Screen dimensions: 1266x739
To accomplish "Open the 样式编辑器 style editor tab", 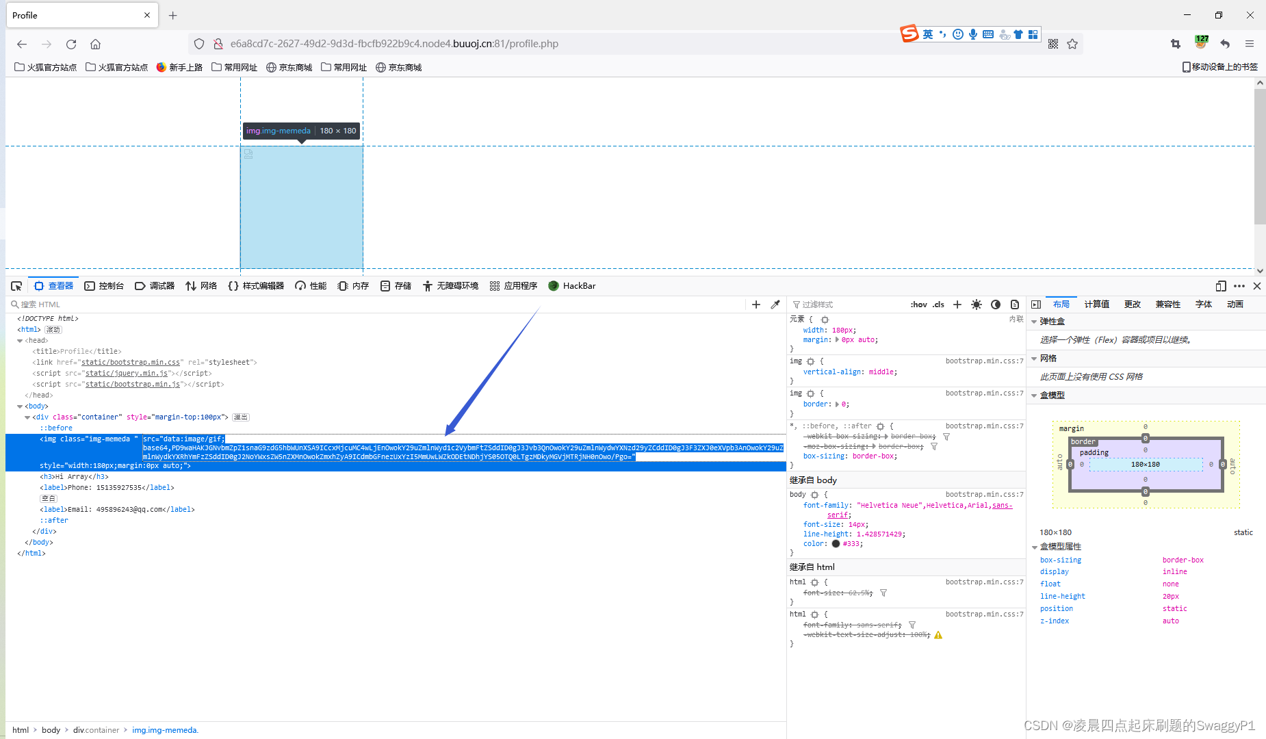I will 256,286.
